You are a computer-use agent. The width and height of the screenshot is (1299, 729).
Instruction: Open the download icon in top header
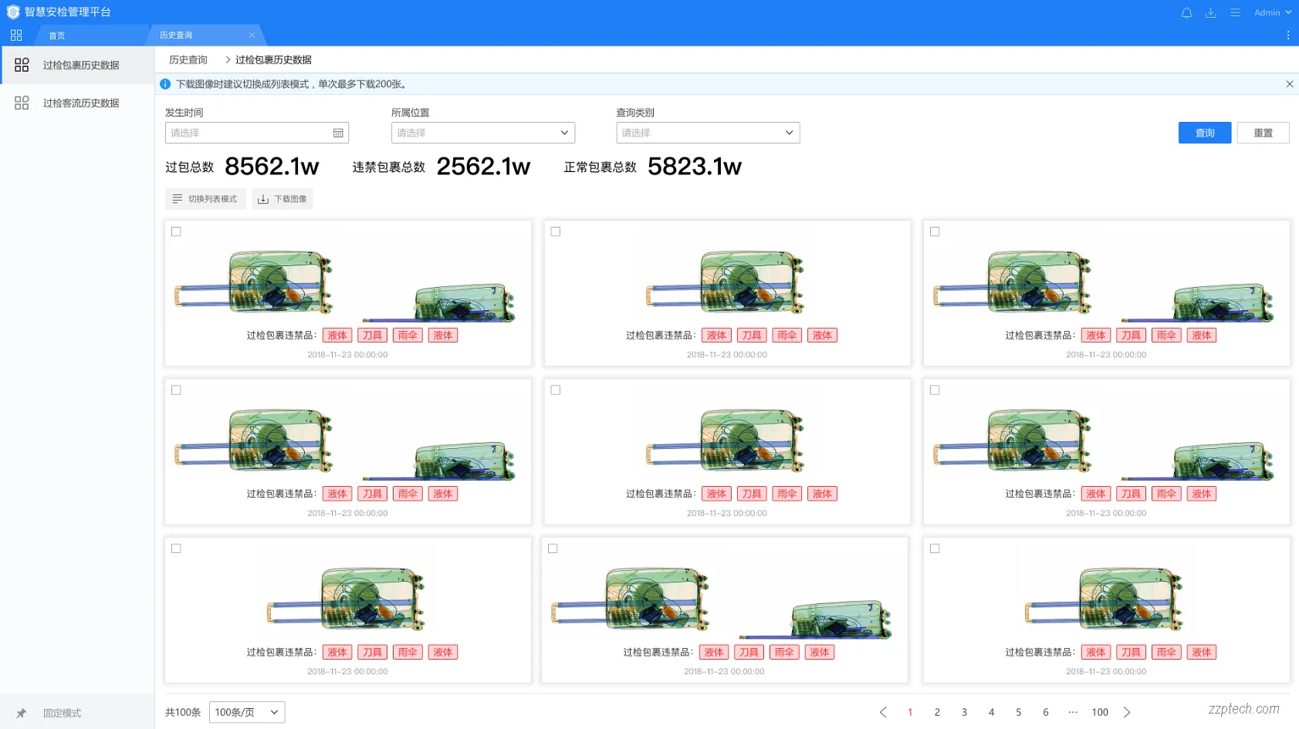pyautogui.click(x=1210, y=13)
